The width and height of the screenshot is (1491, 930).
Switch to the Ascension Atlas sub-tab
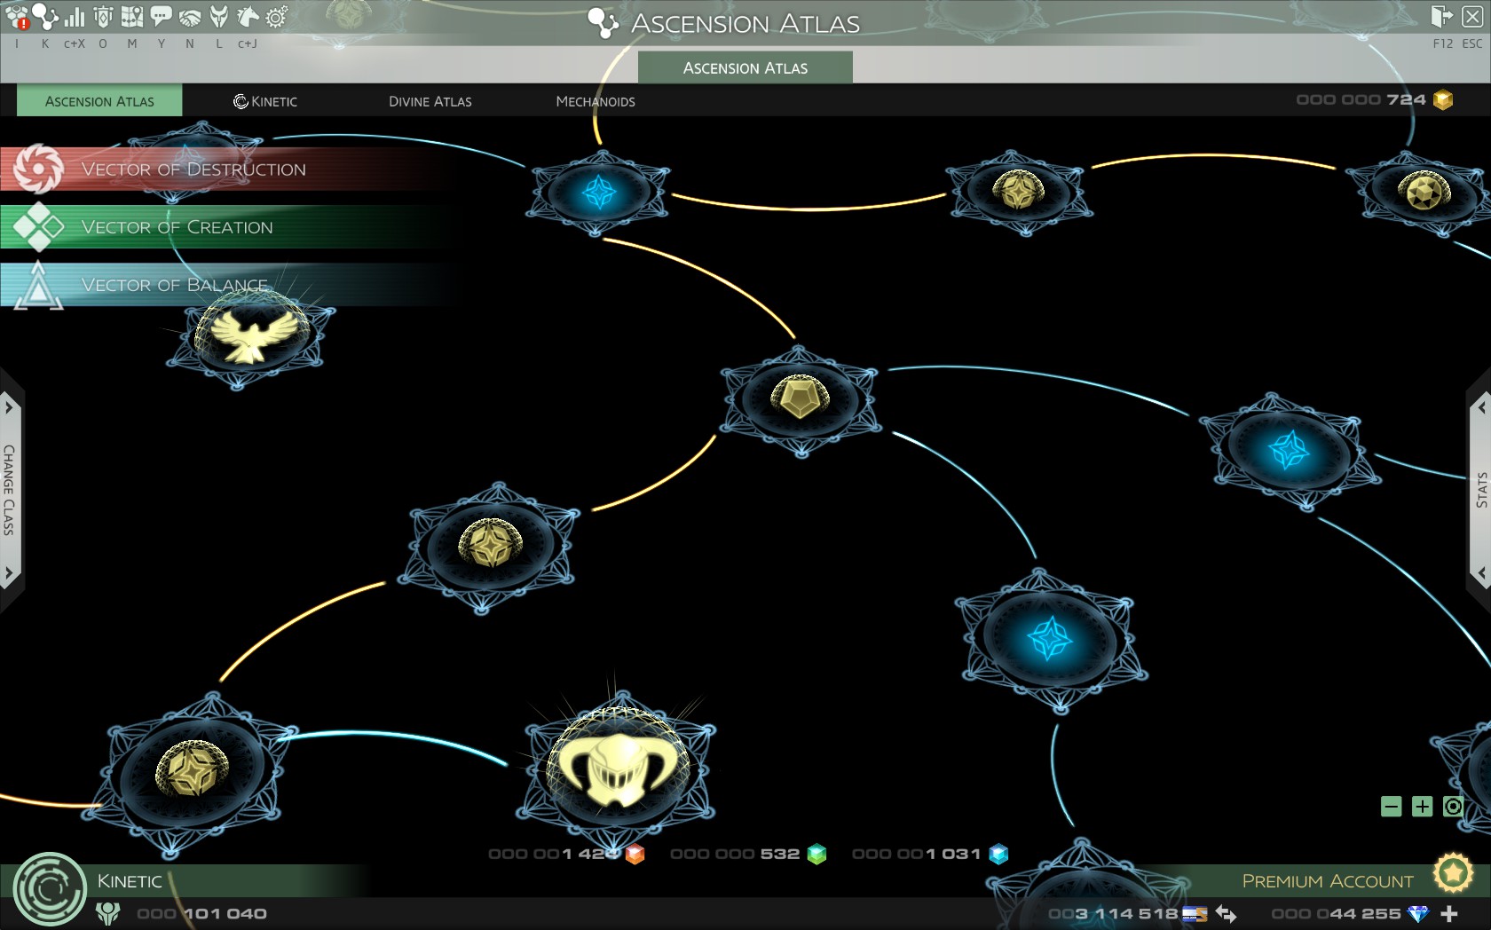tap(99, 101)
